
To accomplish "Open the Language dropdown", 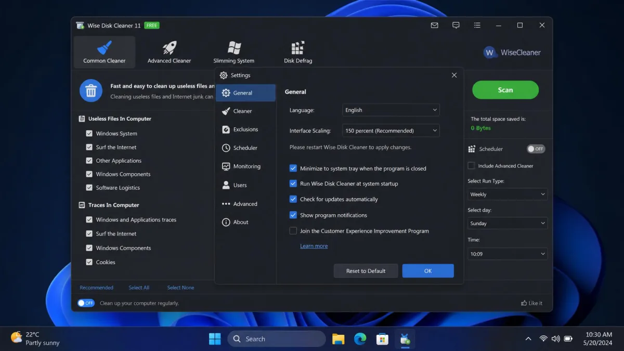I will click(x=391, y=110).
